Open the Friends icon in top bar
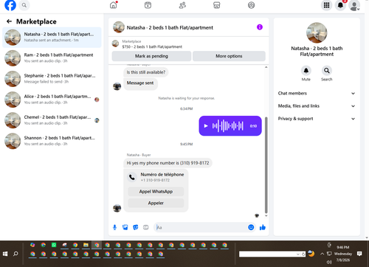369x267 pixels. coord(182,5)
